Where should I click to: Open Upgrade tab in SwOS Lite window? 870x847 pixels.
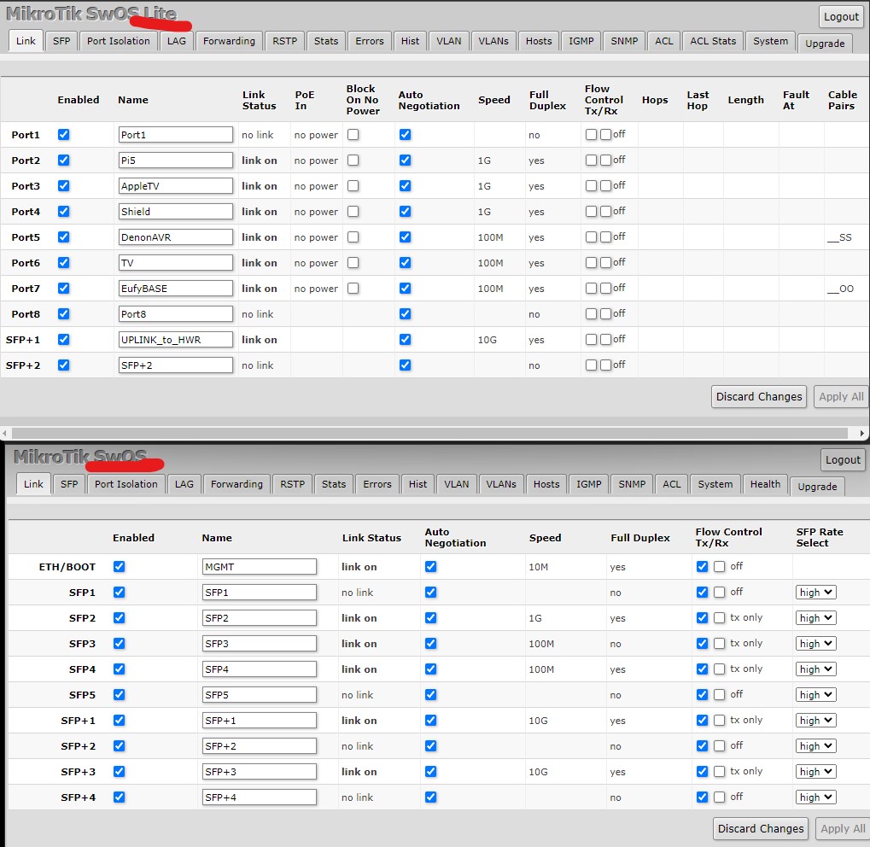[825, 44]
